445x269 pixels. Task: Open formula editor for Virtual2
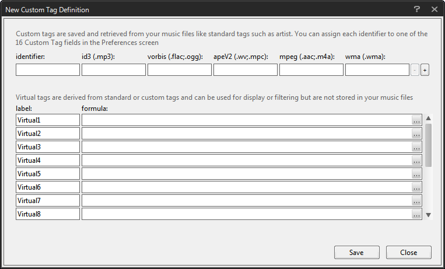(416, 134)
